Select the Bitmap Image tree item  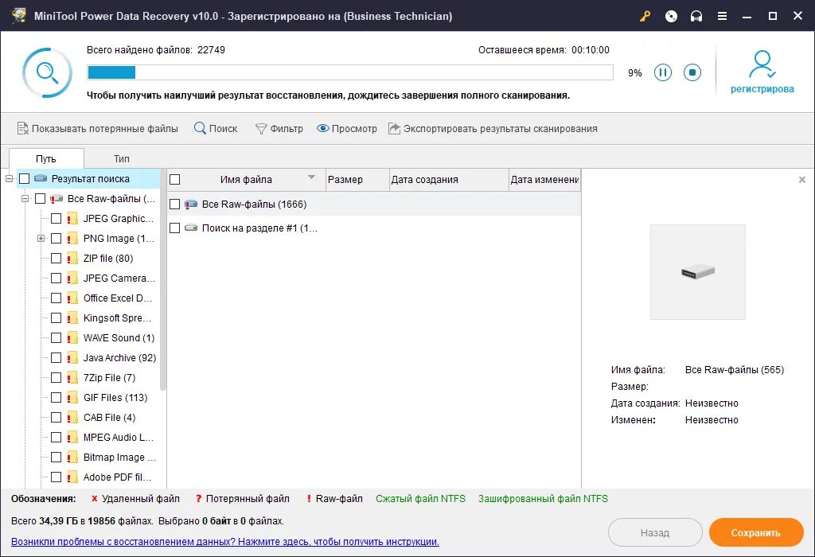pyautogui.click(x=119, y=458)
